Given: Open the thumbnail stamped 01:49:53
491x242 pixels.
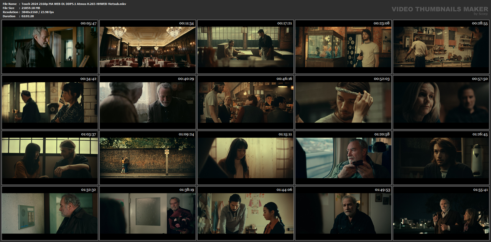Looking at the screenshot, I should click(x=343, y=213).
